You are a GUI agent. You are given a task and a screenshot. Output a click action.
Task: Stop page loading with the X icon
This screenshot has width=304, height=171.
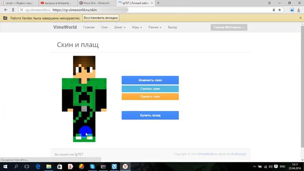pos(21,10)
